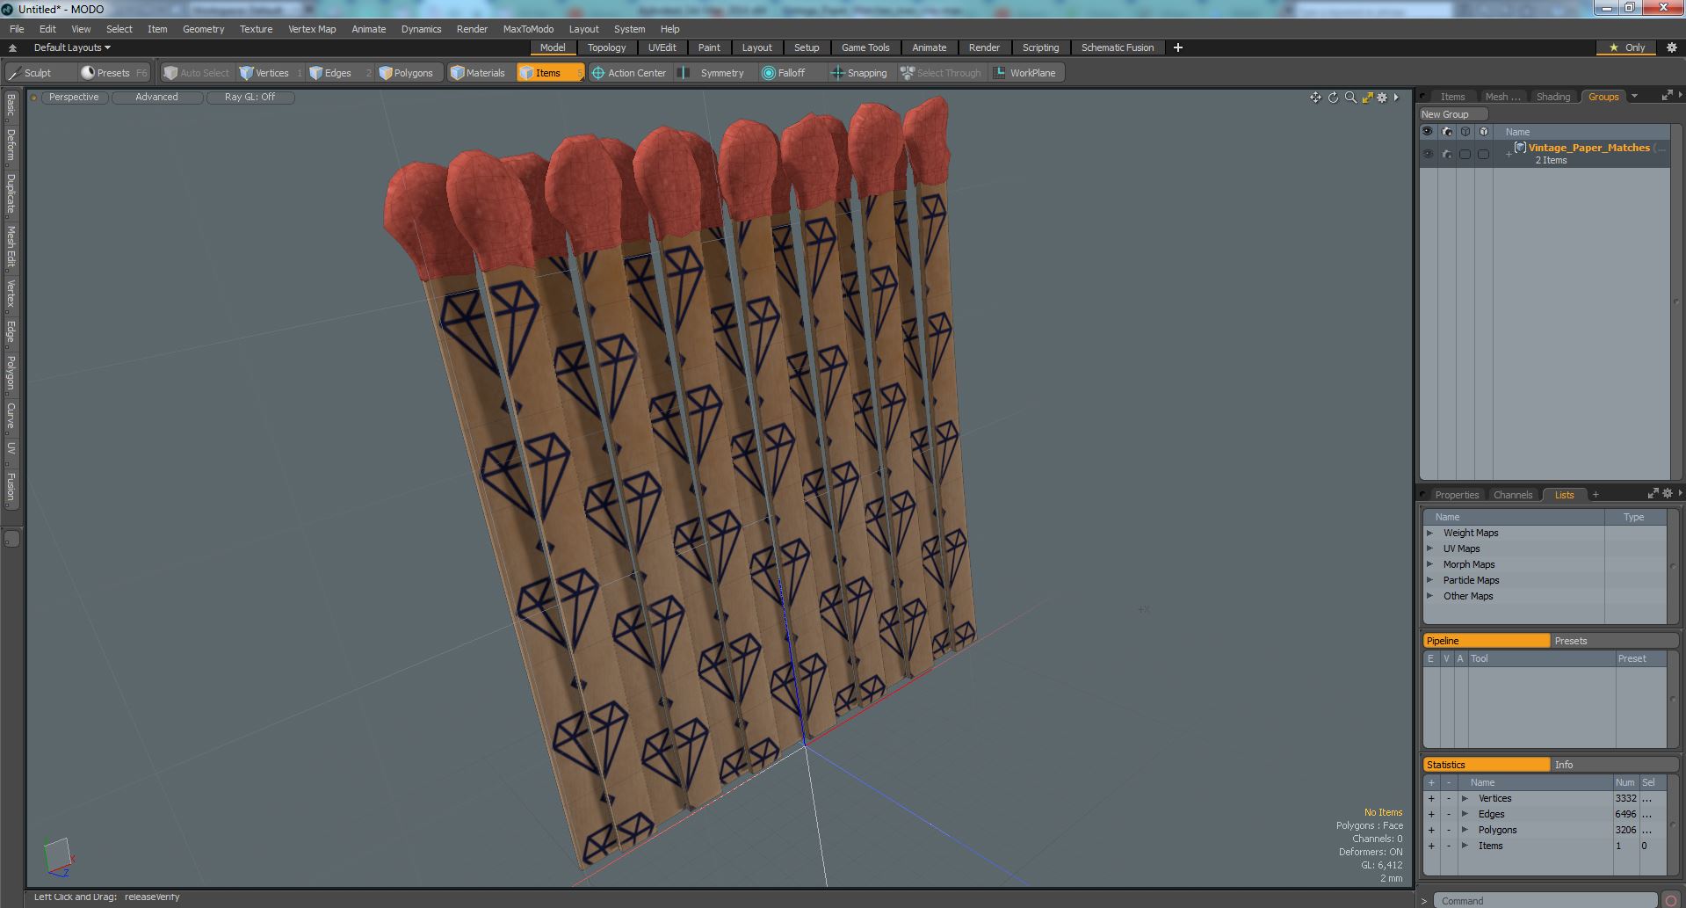The width and height of the screenshot is (1686, 908).
Task: Click the red record circle by Command
Action: point(1671,900)
